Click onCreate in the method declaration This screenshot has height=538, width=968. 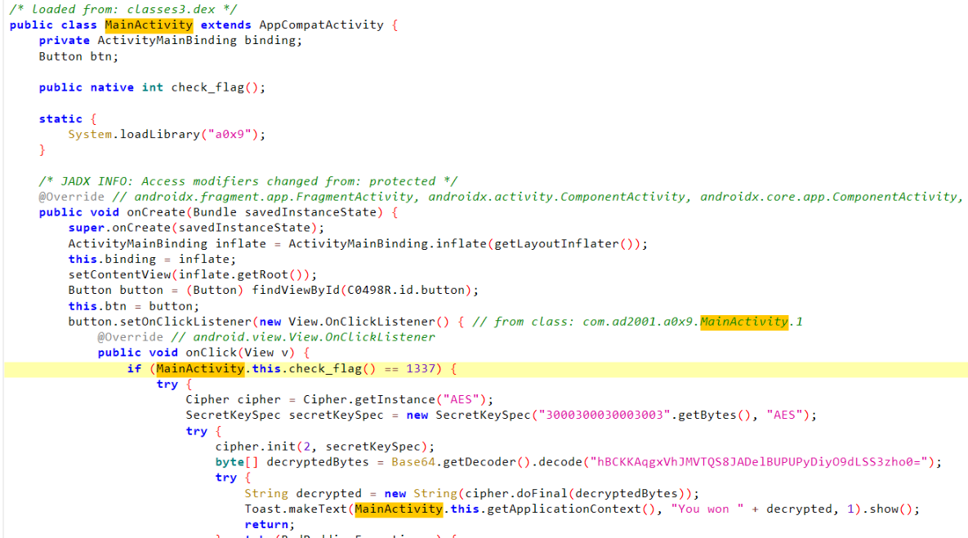click(156, 212)
